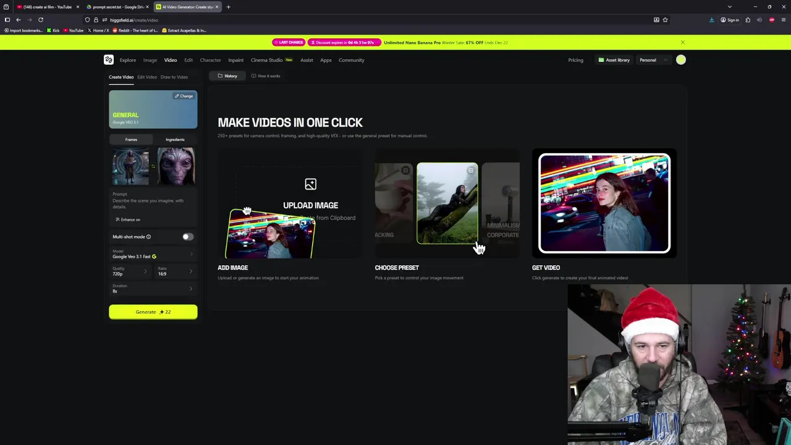Bookmark this page with star icon
Screen dimensions: 791x445
pos(665,20)
